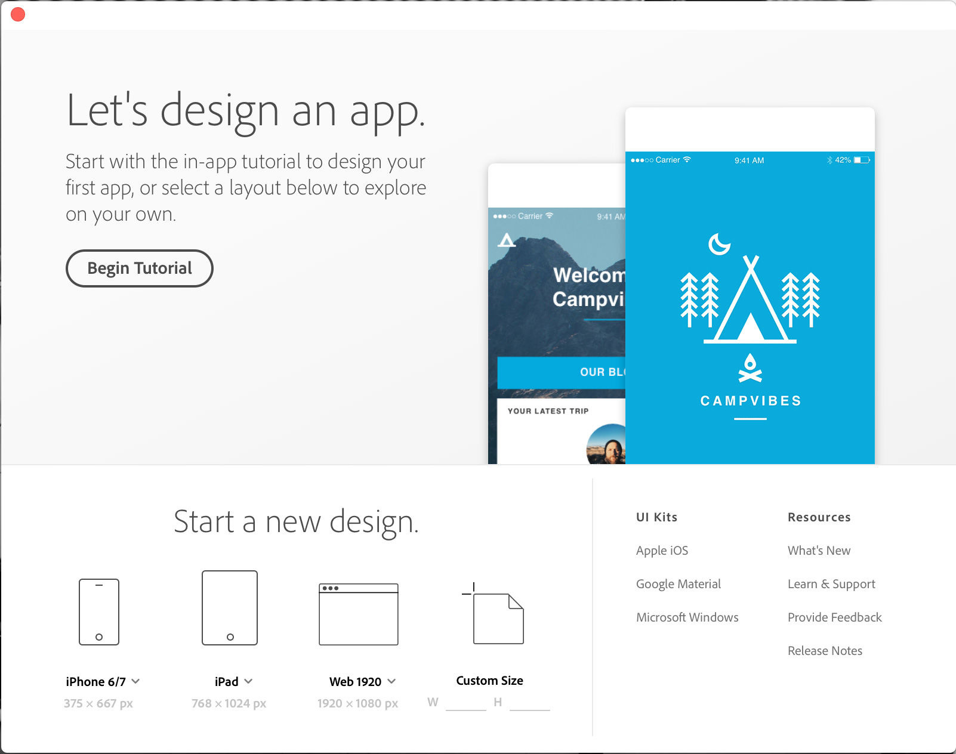Open the Release Notes link
Image resolution: width=956 pixels, height=754 pixels.
tap(825, 651)
